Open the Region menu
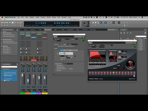The image size is (148, 111). 32,17
